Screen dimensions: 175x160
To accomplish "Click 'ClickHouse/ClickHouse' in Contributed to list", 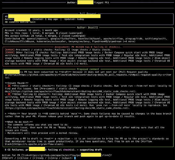I will coord(19,42).
